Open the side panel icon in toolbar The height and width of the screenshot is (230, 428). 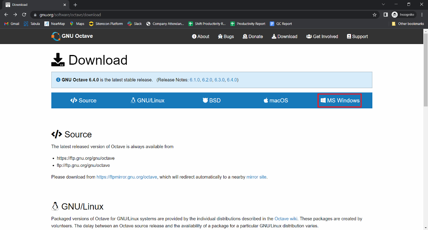[x=386, y=15]
